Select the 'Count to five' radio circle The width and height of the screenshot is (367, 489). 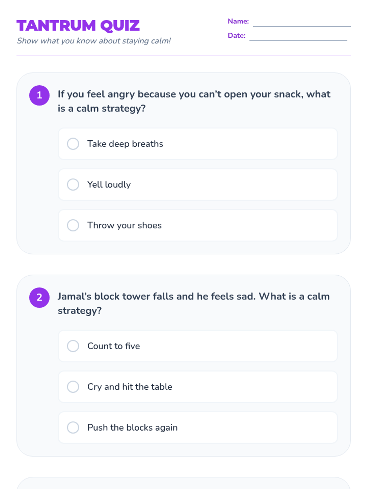[73, 346]
